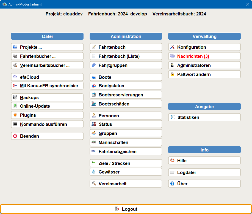Click the Vereinsarbeit hammer icon

[94, 184]
